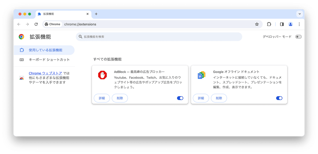The image size is (318, 154).
Task: Open キーボード ショートカット sidebar item
Action: [x=49, y=60]
